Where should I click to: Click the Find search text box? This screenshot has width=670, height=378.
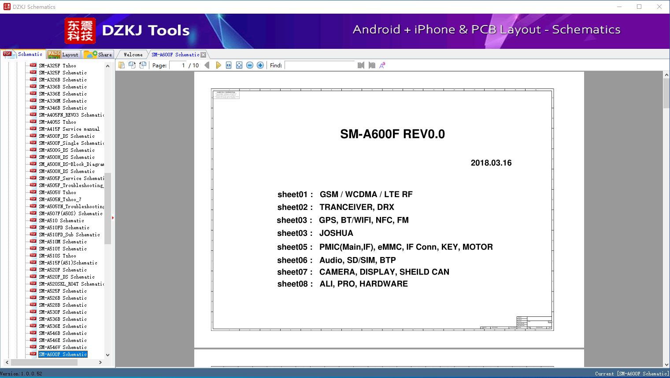click(319, 65)
